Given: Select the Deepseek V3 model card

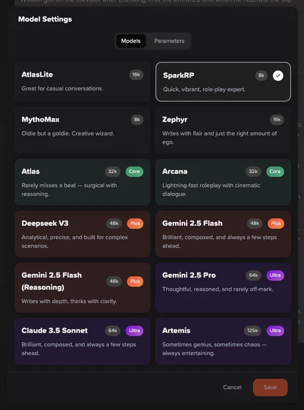Looking at the screenshot, I should pos(82,234).
